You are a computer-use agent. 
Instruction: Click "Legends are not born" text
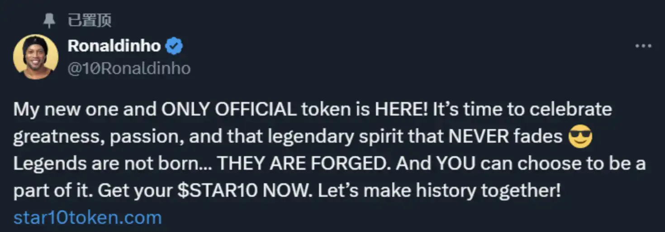point(106,164)
